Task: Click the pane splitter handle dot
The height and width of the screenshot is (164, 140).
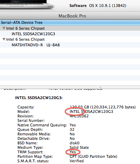Action: [x=100, y=87]
